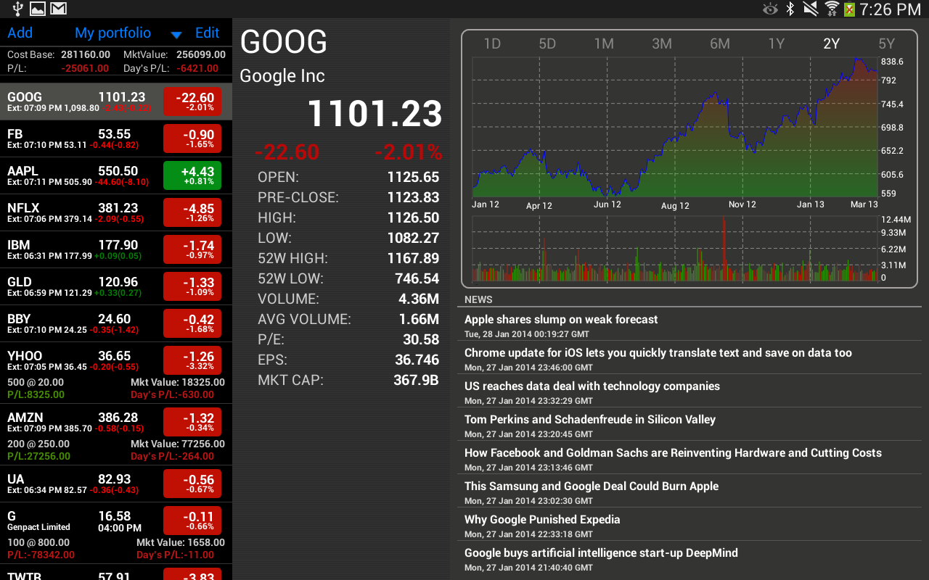Tap the Gmail notification icon

59,9
